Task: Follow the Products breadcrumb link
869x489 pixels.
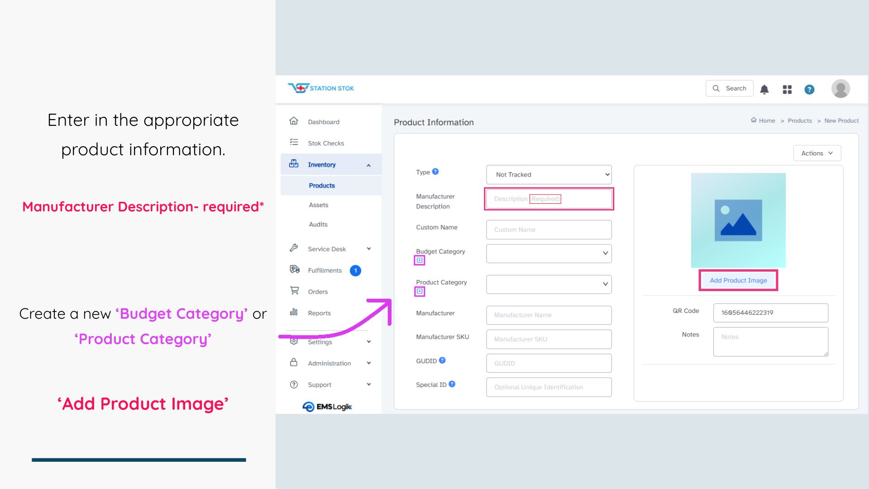Action: click(799, 121)
